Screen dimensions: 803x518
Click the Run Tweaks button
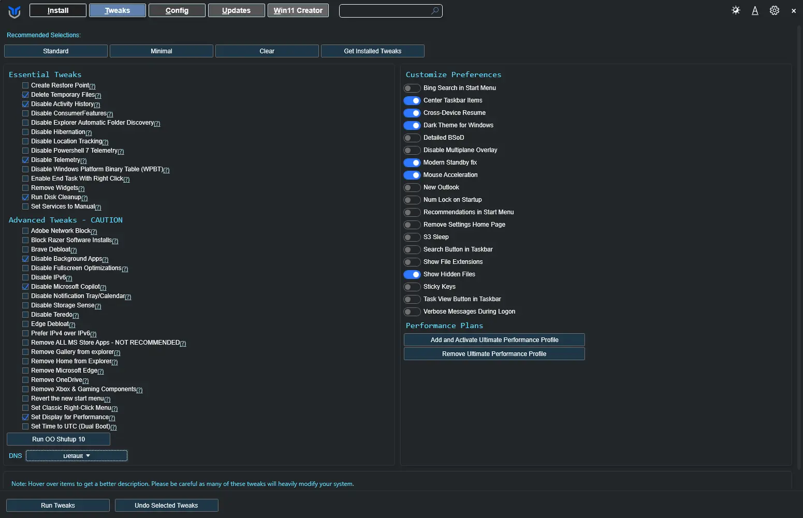tap(58, 506)
